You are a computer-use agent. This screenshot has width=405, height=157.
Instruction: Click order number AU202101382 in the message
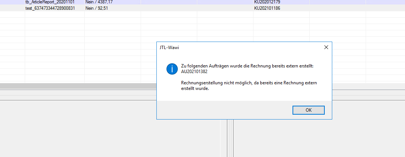pyautogui.click(x=194, y=72)
